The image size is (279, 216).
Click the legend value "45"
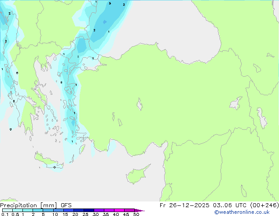(x=126, y=214)
